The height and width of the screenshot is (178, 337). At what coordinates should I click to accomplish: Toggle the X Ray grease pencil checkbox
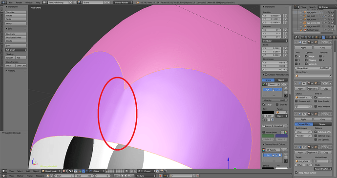pyautogui.click(x=264, y=104)
